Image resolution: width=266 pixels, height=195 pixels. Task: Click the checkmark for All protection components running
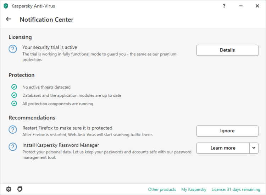click(14, 104)
